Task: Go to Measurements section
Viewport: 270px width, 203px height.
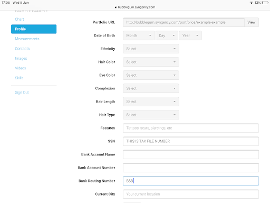Action: pos(27,39)
